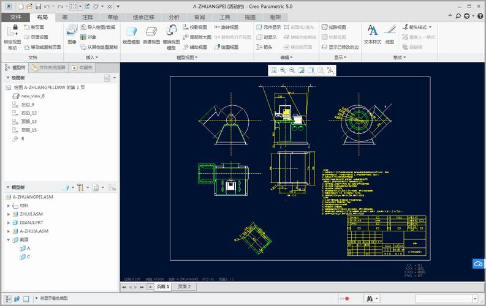Viewport: 486px width, 306px height.
Task: Click the Help question mark icon
Action: click(x=480, y=16)
